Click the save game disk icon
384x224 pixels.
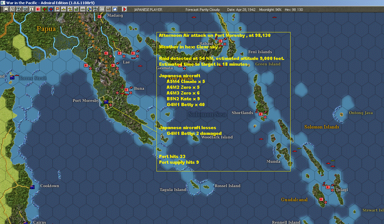pos(6,9)
